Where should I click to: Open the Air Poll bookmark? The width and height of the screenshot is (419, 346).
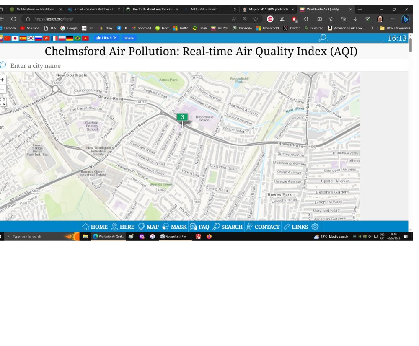220,28
